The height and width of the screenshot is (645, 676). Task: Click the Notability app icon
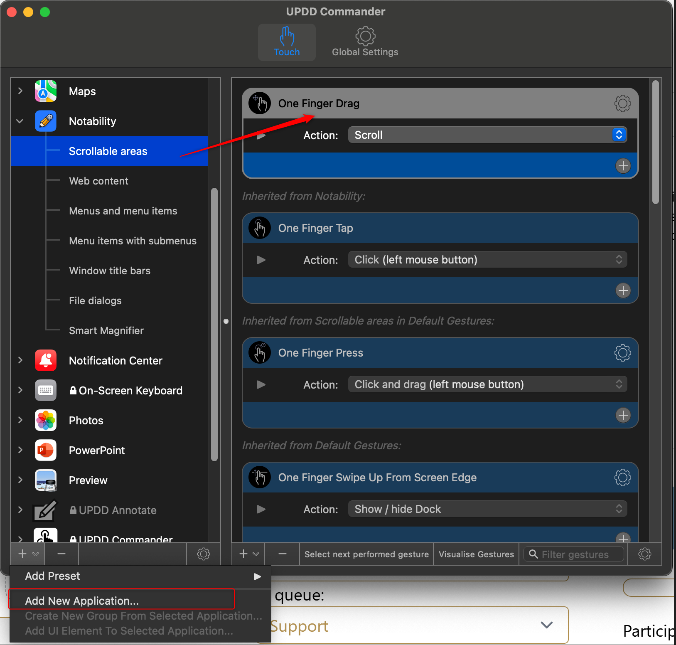coord(46,121)
